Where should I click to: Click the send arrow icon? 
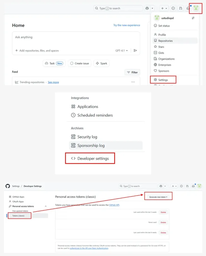(x=135, y=50)
